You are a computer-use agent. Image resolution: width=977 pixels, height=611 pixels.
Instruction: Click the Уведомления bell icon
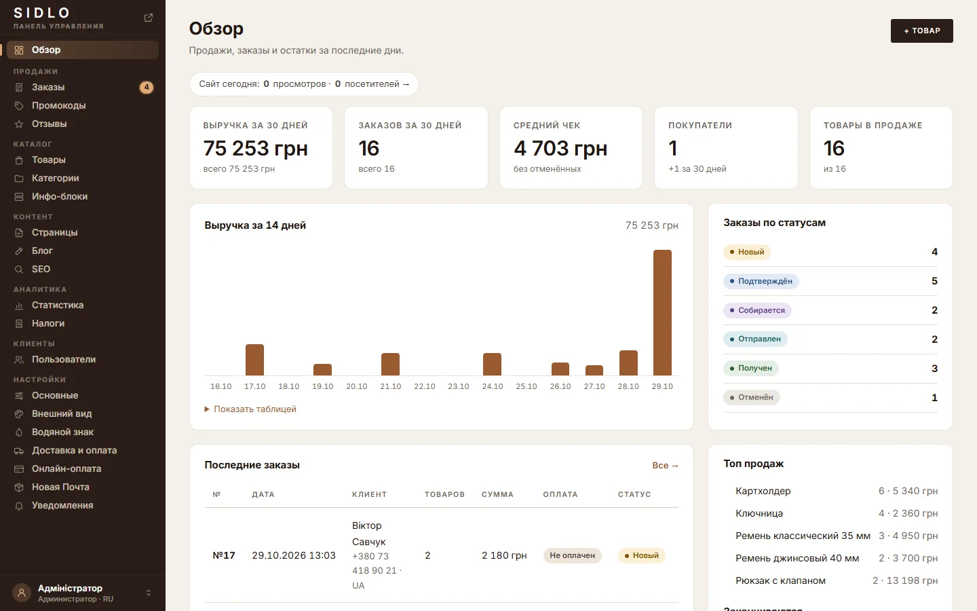click(x=19, y=506)
